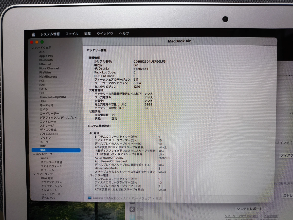Click the システムレポート button in background window

tap(251, 209)
